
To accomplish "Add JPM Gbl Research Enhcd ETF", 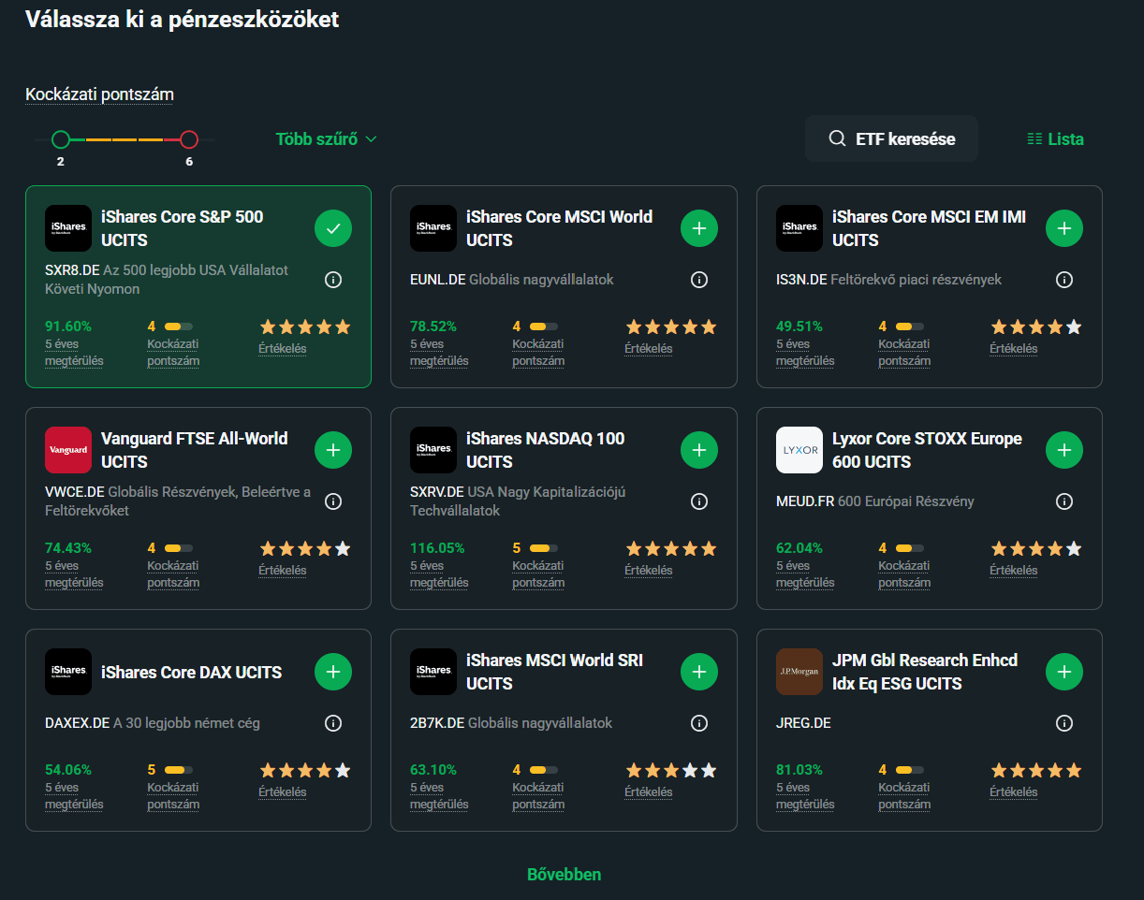I will pos(1064,672).
